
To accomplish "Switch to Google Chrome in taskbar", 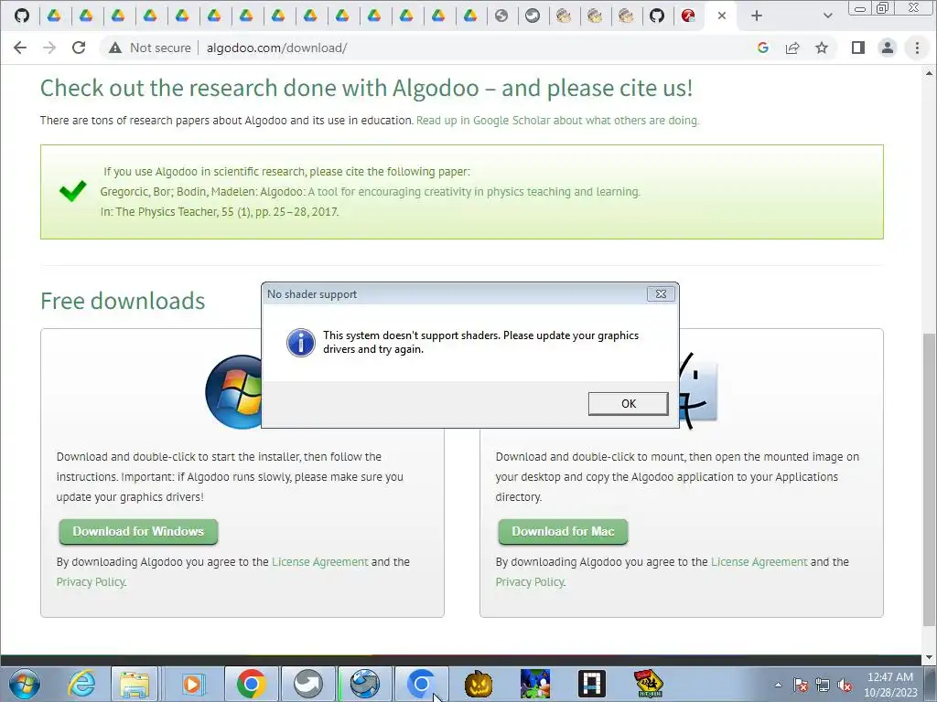I will [x=251, y=684].
